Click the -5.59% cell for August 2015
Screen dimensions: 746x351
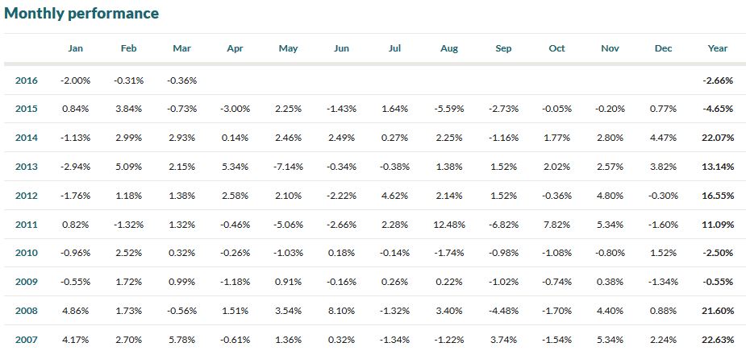pos(450,109)
